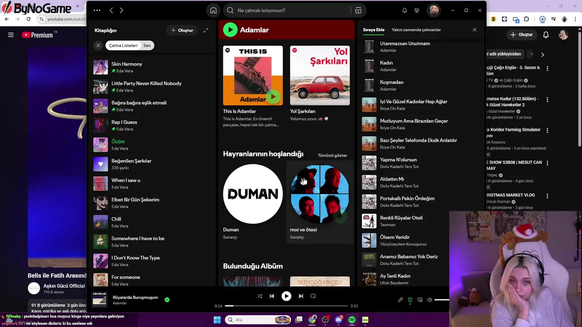Image resolution: width=582 pixels, height=327 pixels.
Task: Open Duman artist card
Action: point(253,202)
